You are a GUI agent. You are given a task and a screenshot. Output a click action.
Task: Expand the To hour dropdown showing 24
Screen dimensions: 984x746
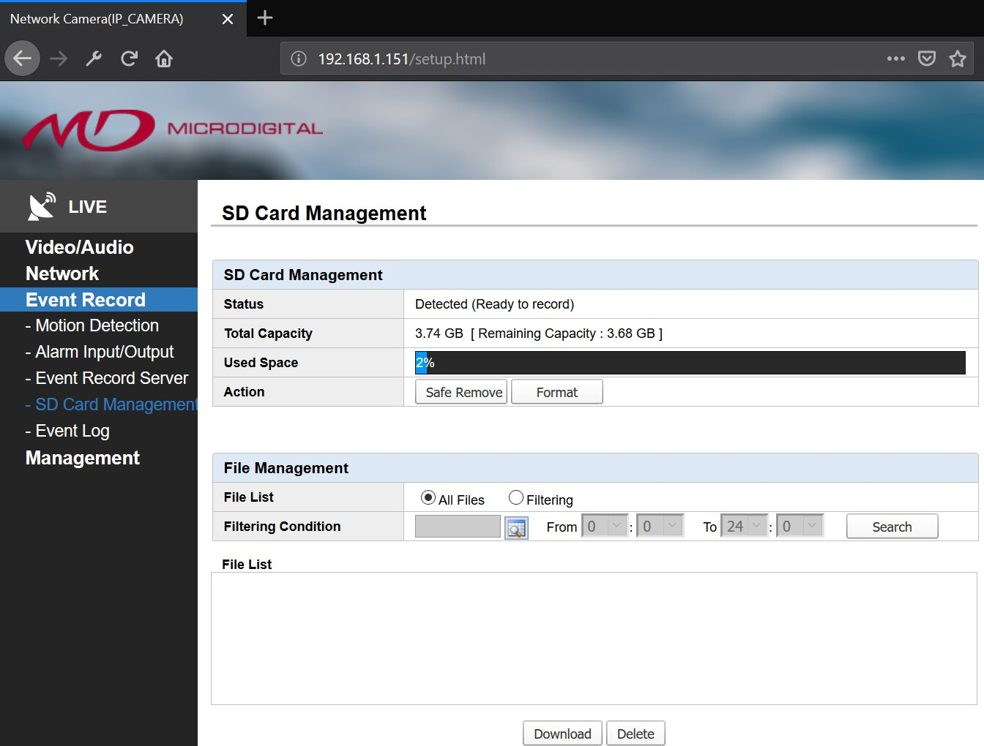(x=745, y=526)
